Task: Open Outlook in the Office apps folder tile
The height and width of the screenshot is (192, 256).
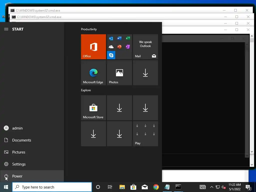Action: click(111, 38)
